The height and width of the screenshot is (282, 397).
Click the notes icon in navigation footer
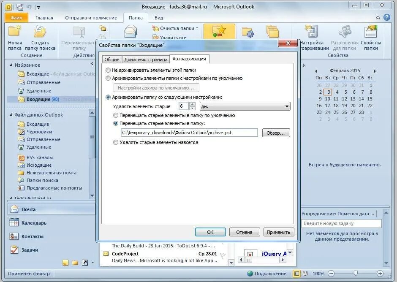[65, 263]
